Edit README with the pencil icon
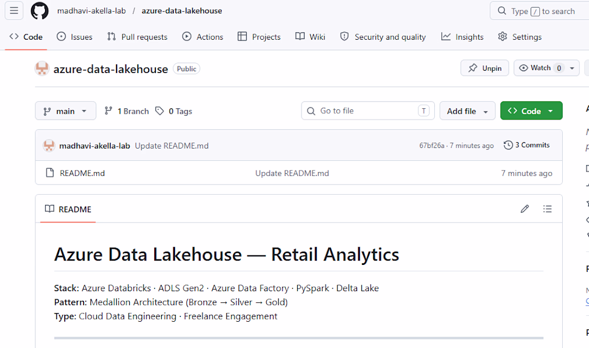Image resolution: width=589 pixels, height=348 pixels. click(x=525, y=209)
